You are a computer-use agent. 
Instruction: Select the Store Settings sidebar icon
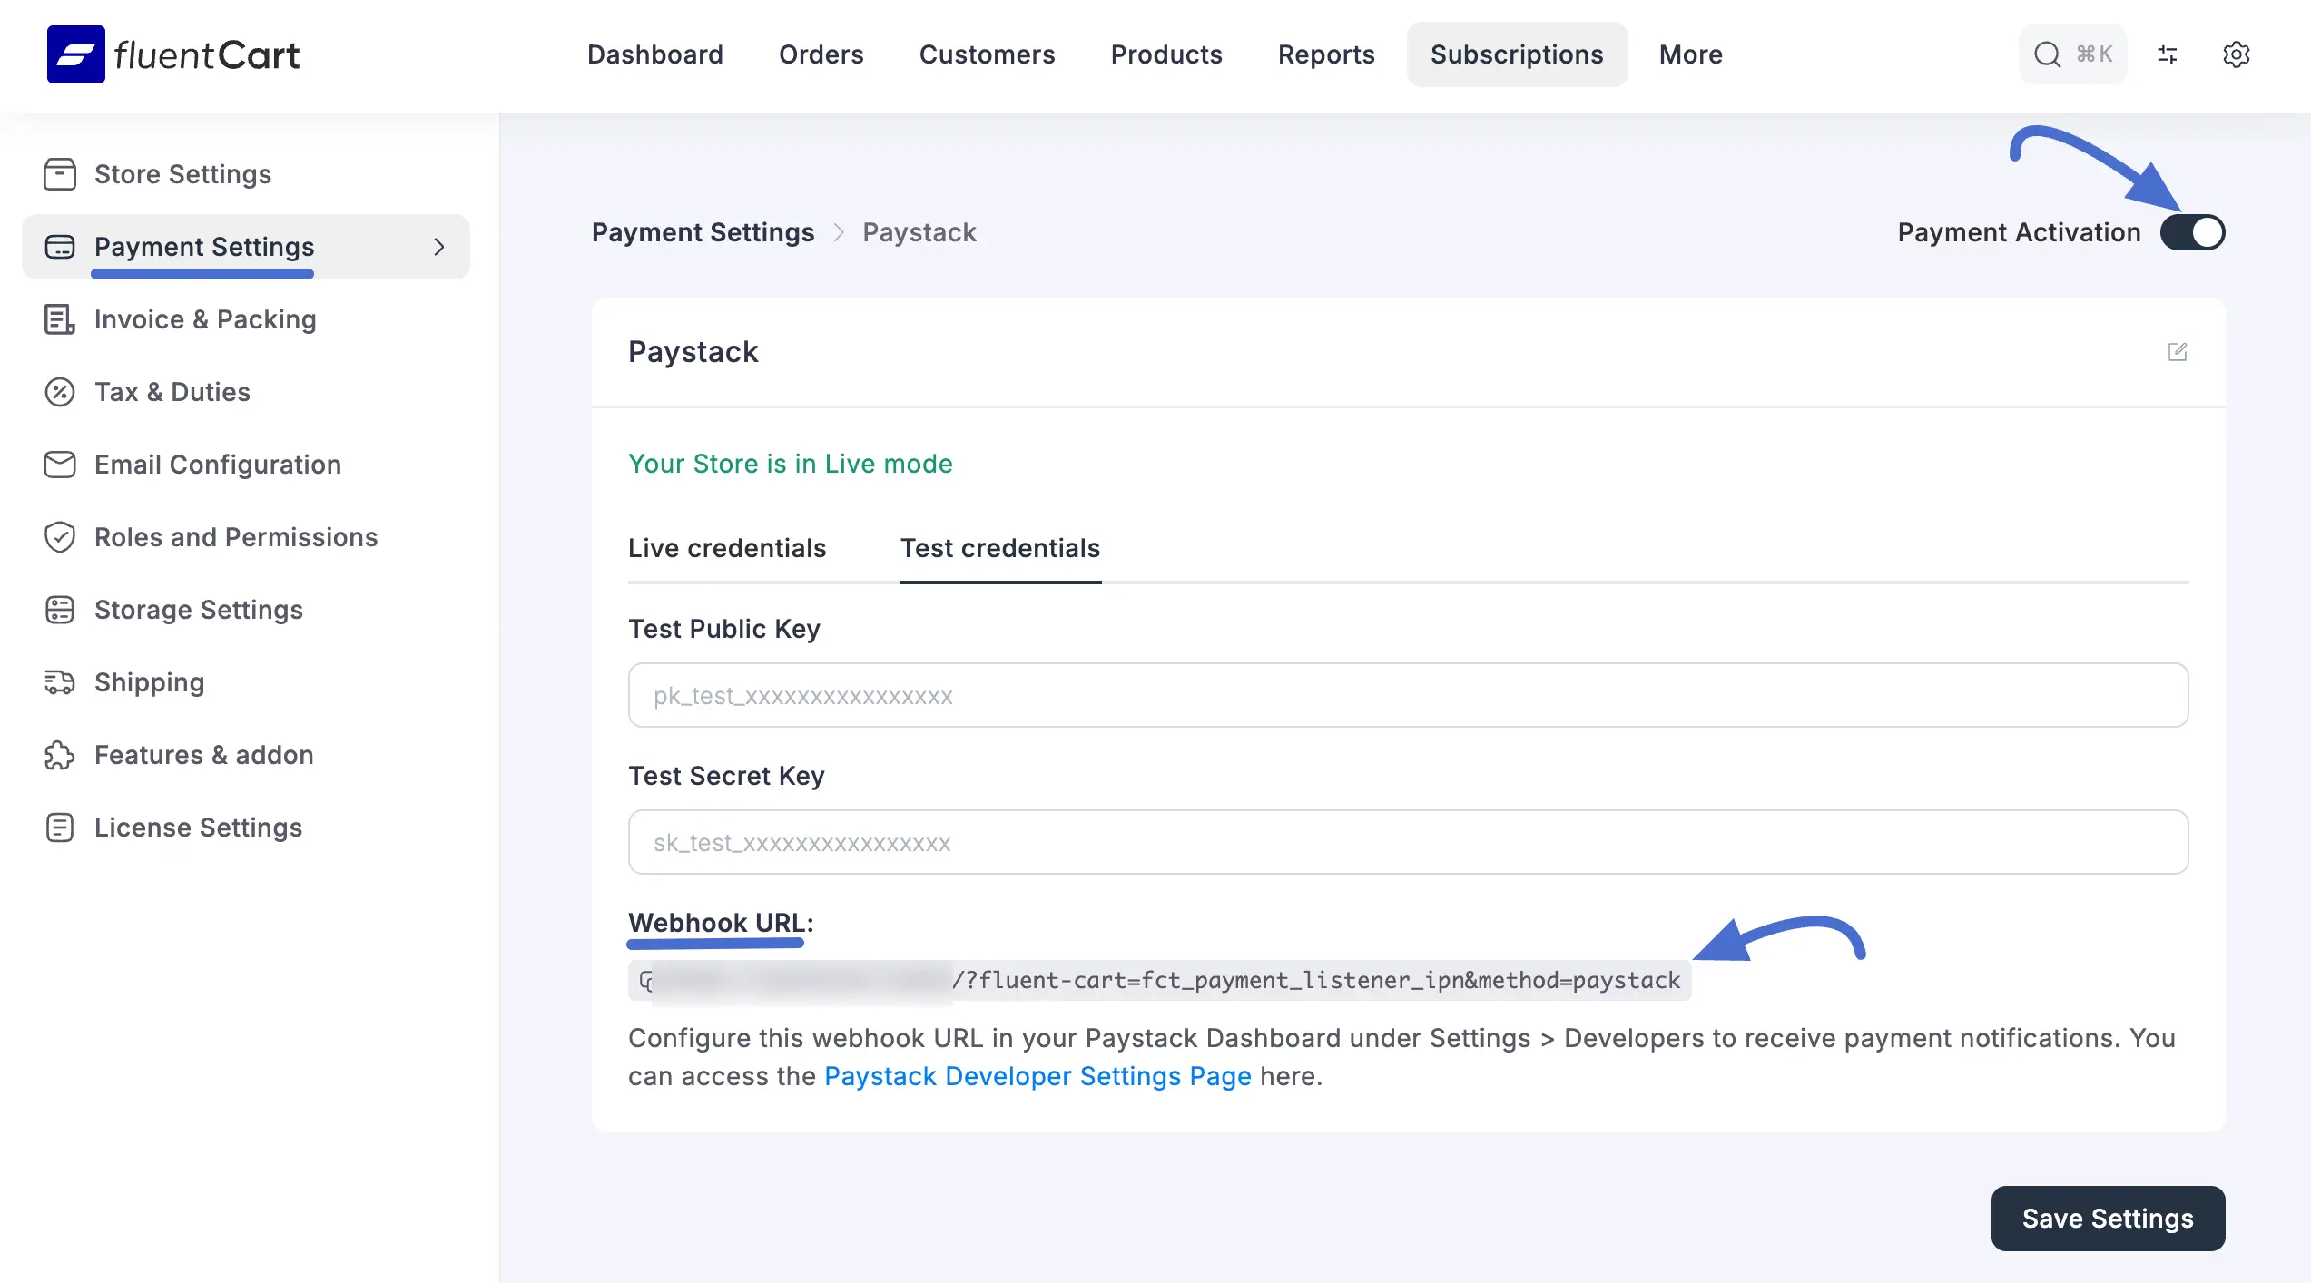(60, 174)
